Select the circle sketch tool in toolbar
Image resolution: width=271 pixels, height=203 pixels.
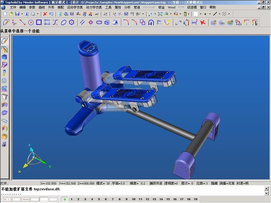coord(31,22)
